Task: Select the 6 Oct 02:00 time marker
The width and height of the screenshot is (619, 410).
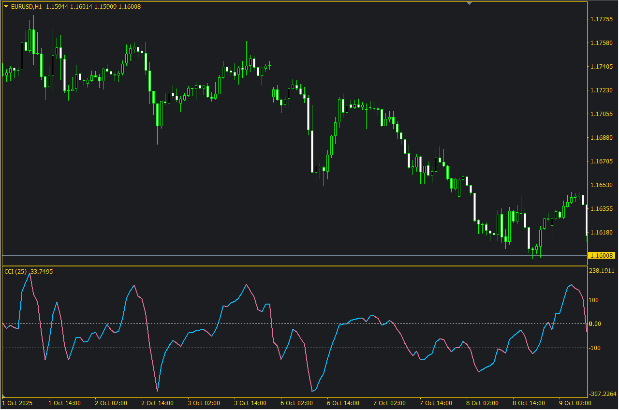Action: click(296, 403)
